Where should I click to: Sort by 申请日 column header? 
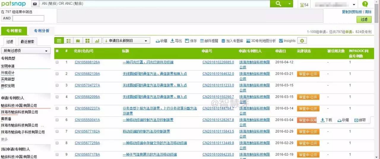point(281,51)
